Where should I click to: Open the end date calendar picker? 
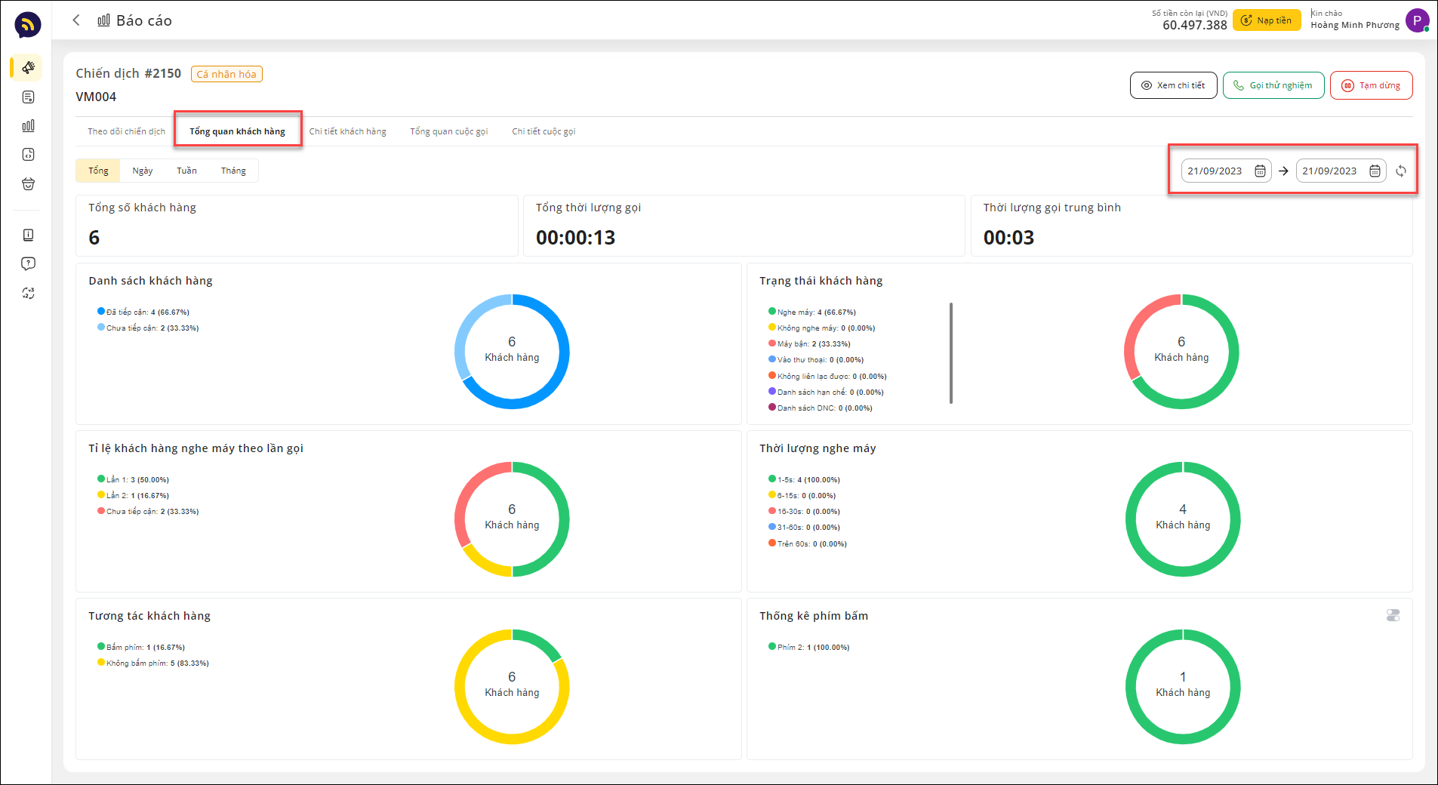(x=1375, y=171)
